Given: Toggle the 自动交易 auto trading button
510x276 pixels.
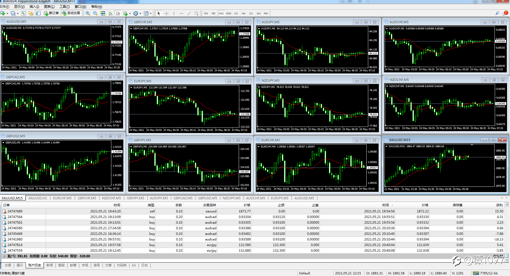Looking at the screenshot, I should (71, 13).
